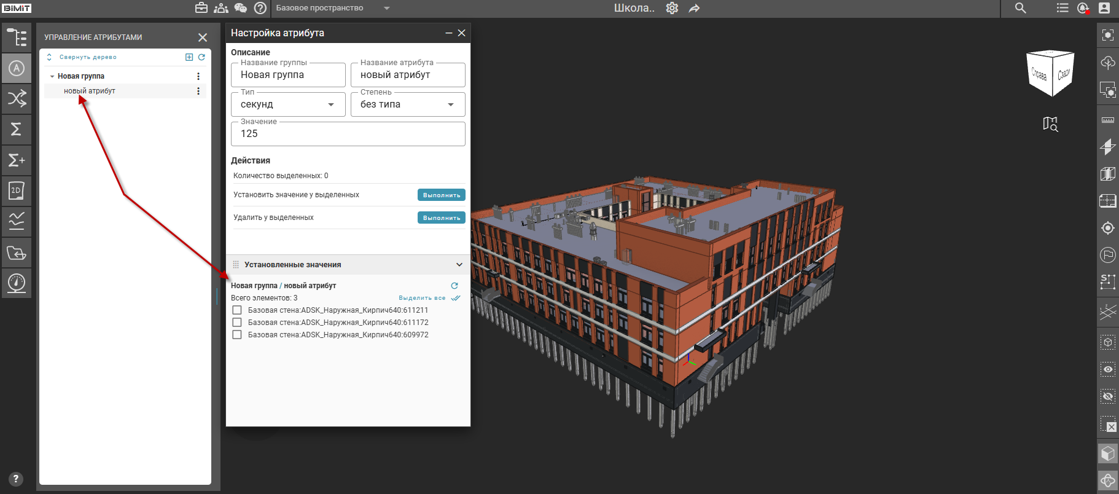Open the sigma sum tool in sidebar

click(x=17, y=129)
